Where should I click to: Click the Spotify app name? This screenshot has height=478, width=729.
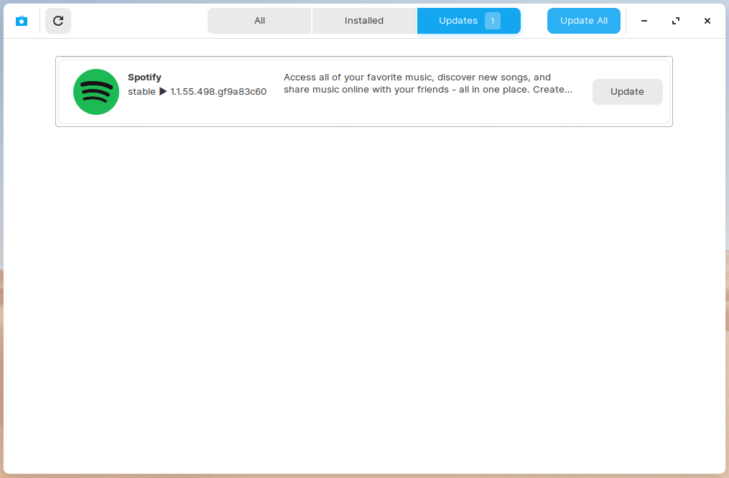144,78
